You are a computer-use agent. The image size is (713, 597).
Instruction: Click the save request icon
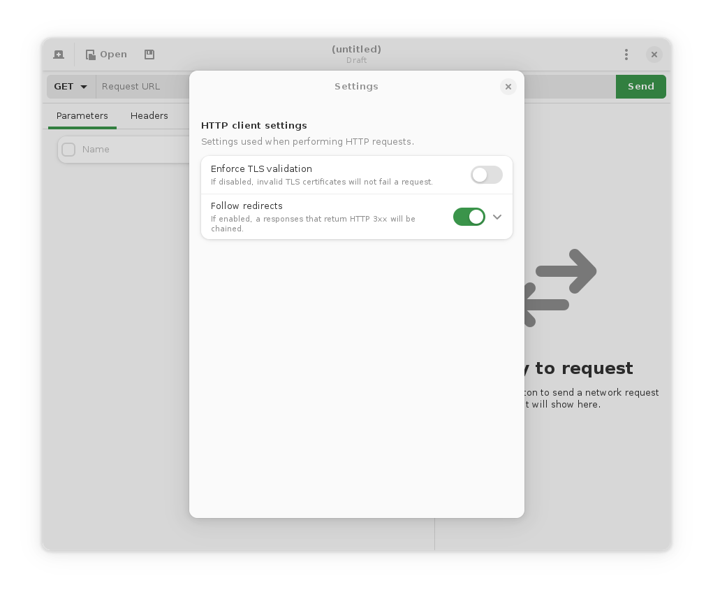(x=149, y=55)
